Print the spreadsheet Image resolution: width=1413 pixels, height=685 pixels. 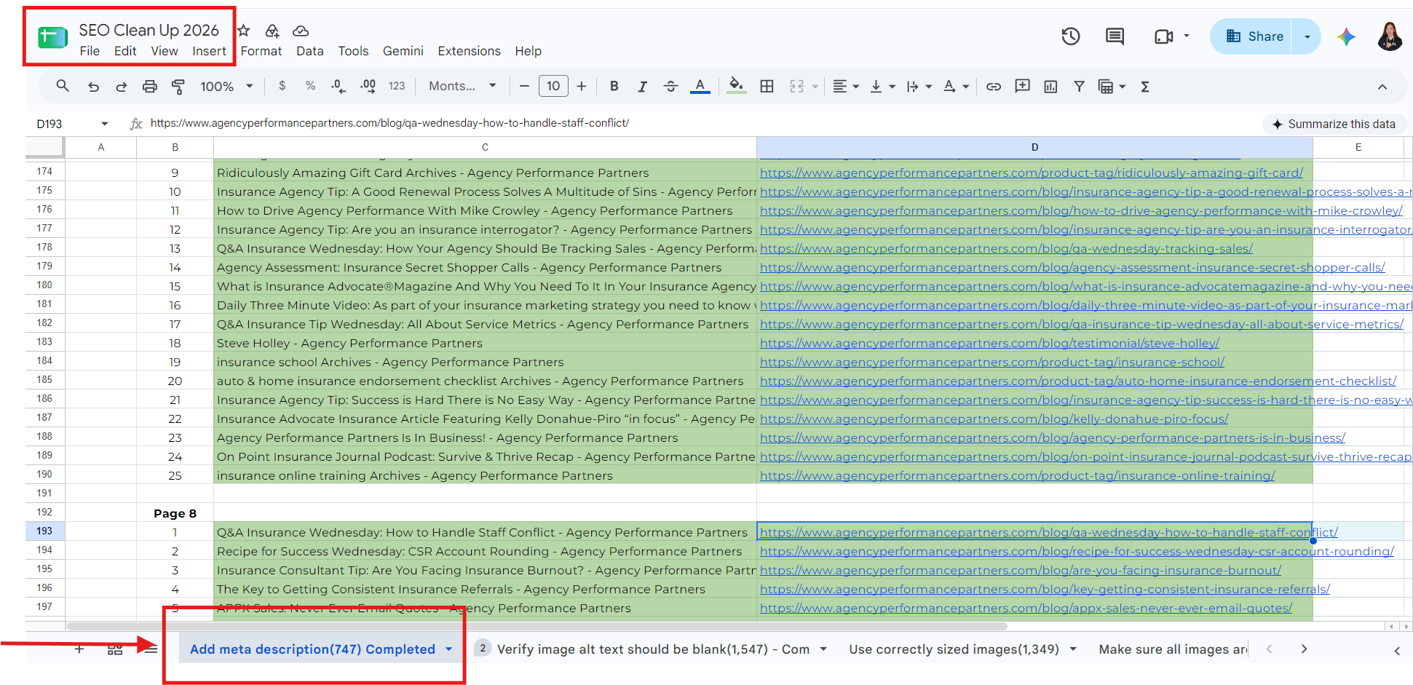[x=149, y=87]
